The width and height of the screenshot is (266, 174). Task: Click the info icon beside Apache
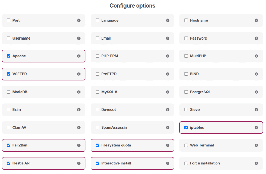tap(79, 56)
